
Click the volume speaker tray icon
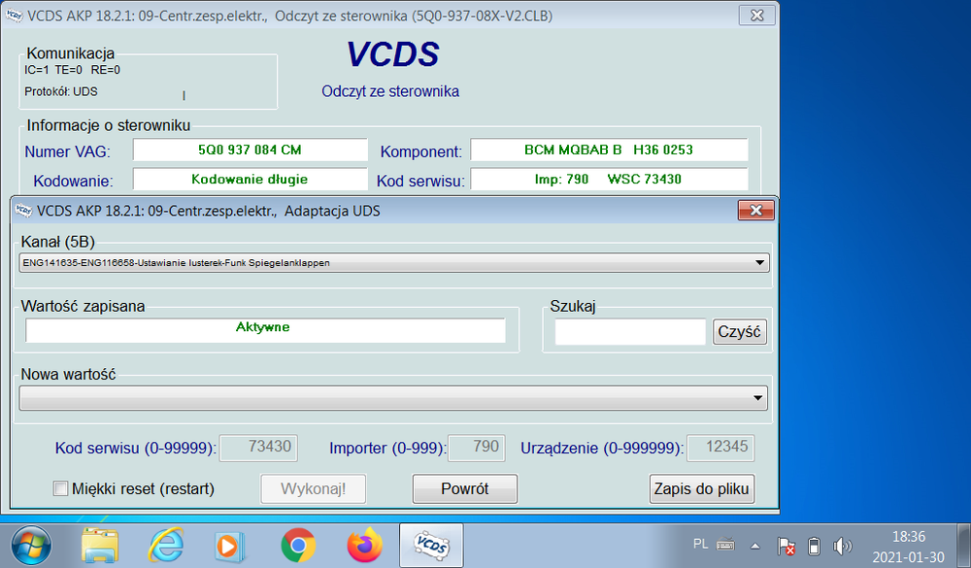(x=842, y=546)
